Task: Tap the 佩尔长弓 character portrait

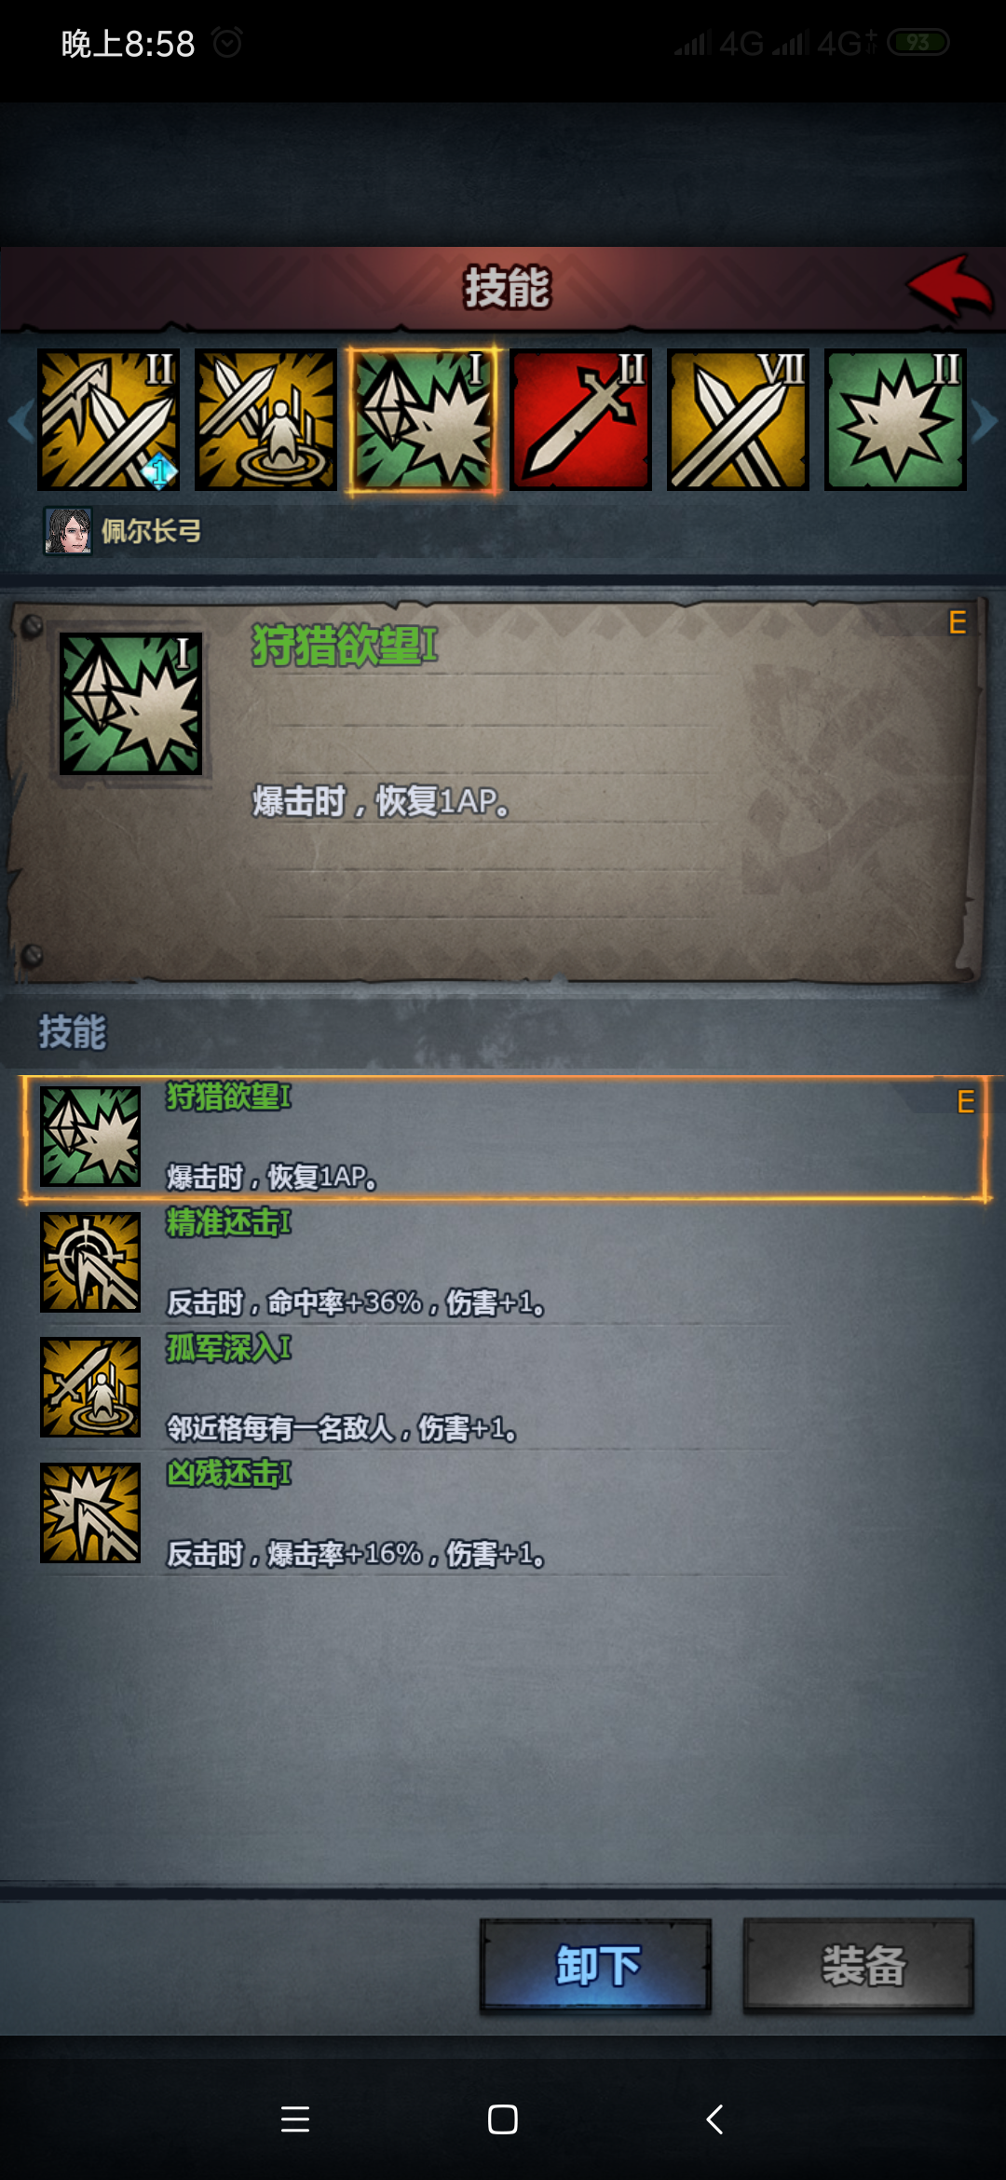Action: click(x=68, y=531)
